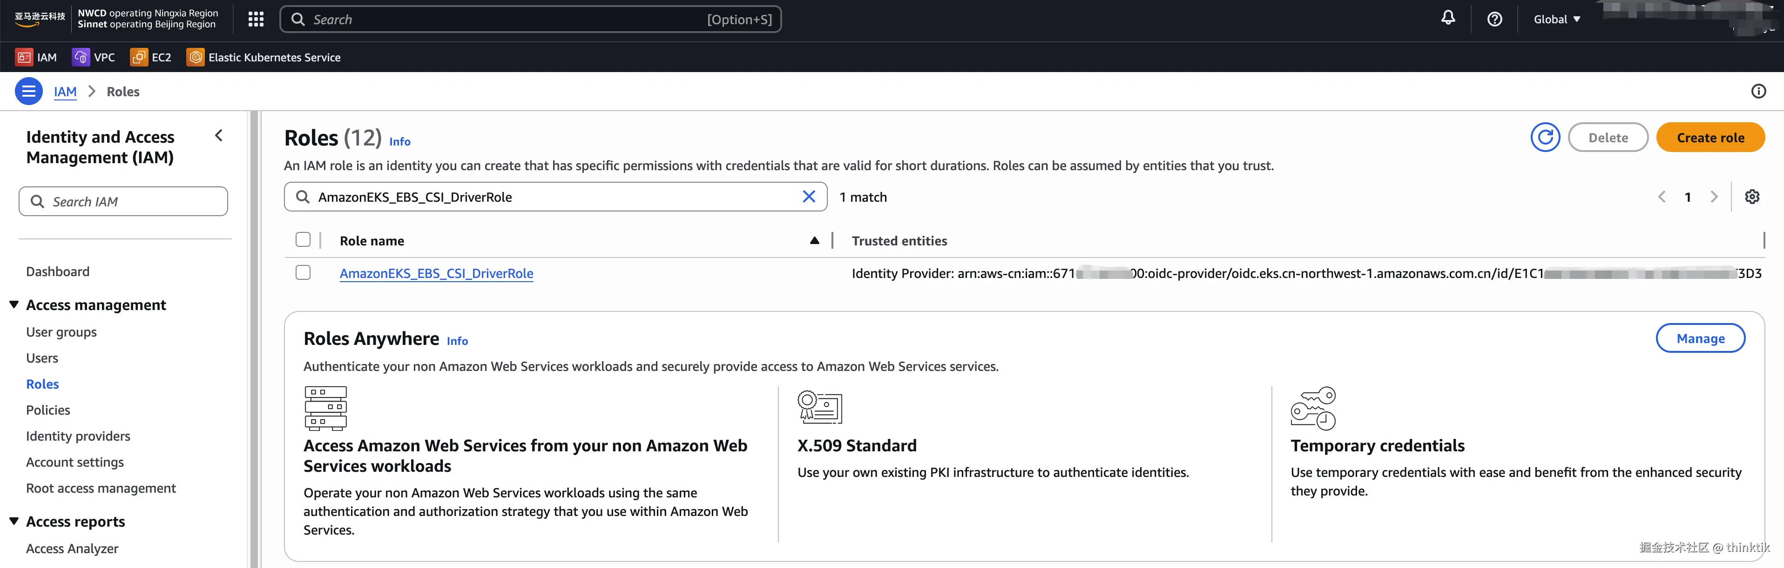This screenshot has height=568, width=1784.
Task: Open the EC2 service shortcut
Action: [x=150, y=58]
